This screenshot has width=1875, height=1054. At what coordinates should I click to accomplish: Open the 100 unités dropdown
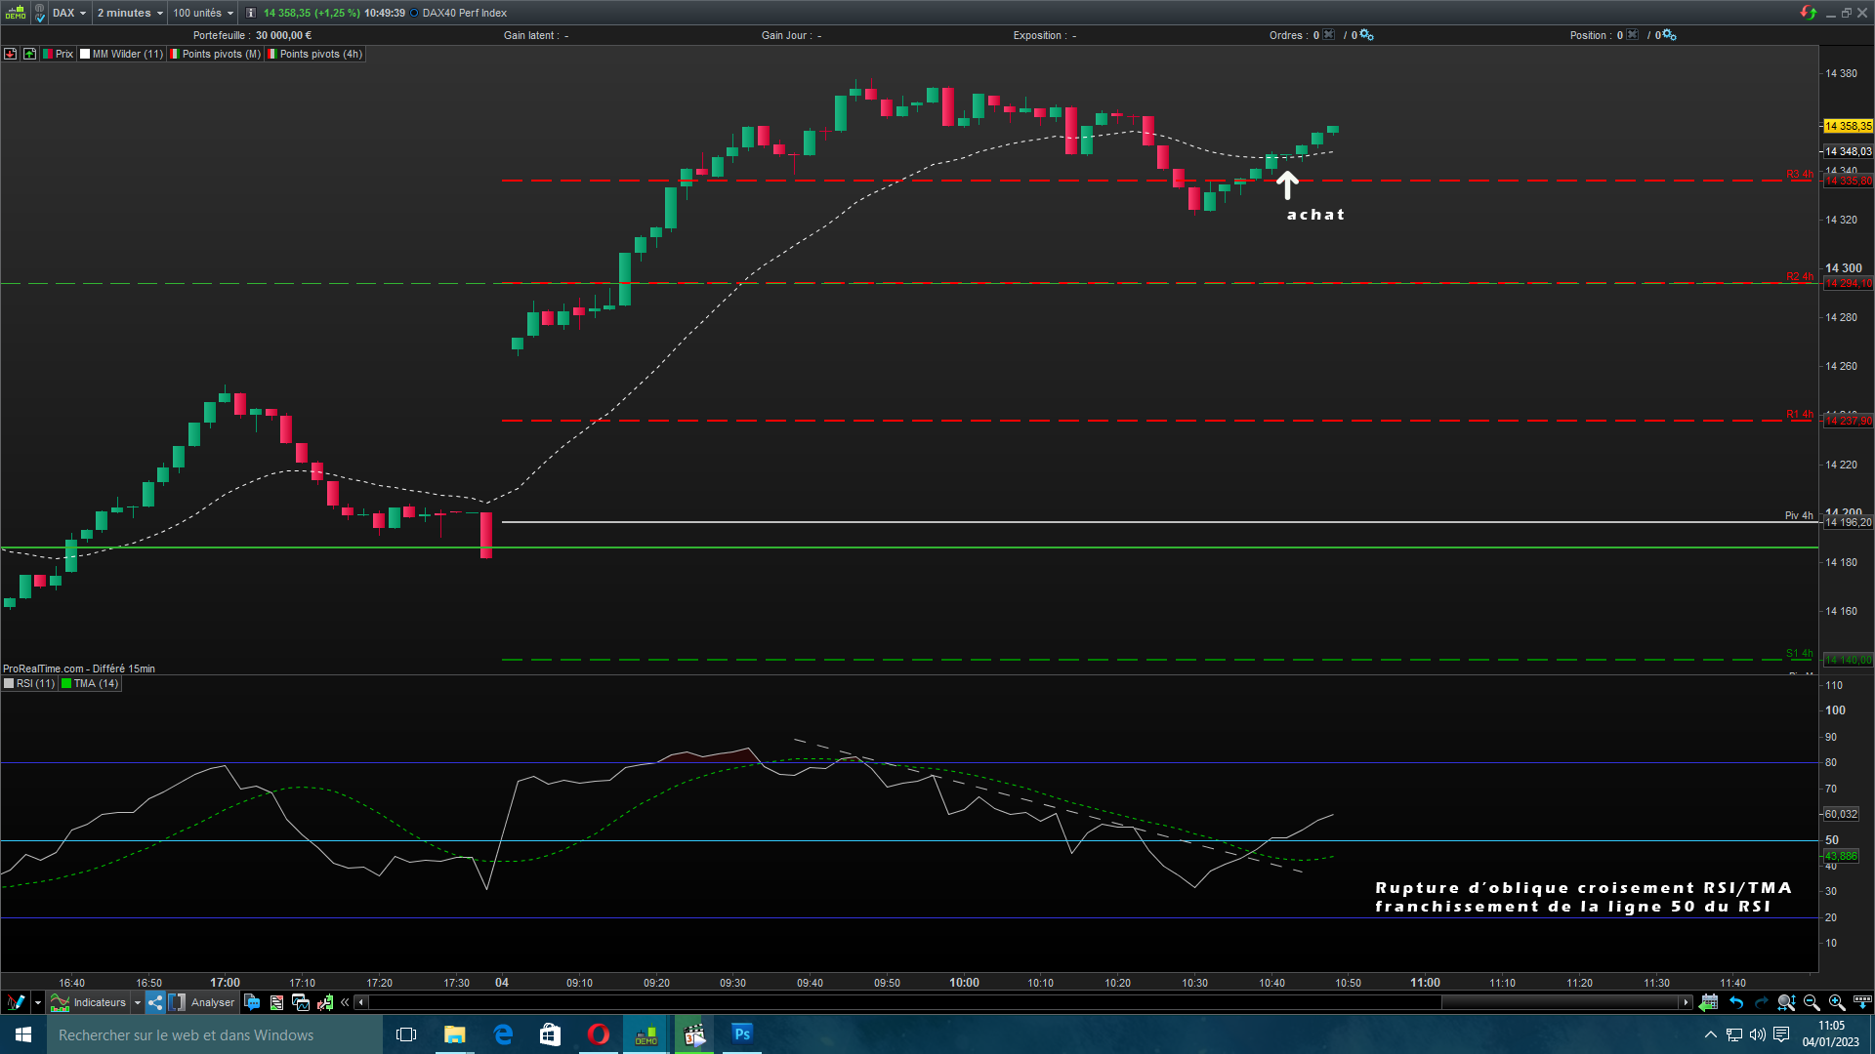pos(203,13)
